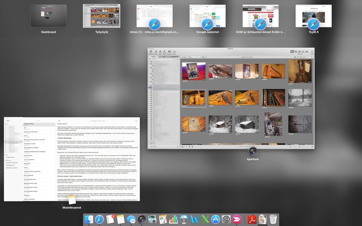Switch to Adjustments tab in Aperture inspector
Image resolution: width=362 pixels, height=226 pixels.
[x=174, y=56]
